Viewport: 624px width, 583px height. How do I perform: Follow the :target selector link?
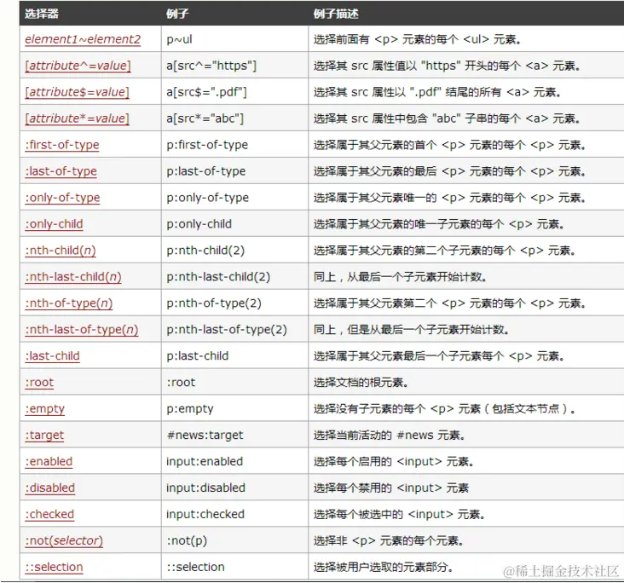(x=44, y=435)
